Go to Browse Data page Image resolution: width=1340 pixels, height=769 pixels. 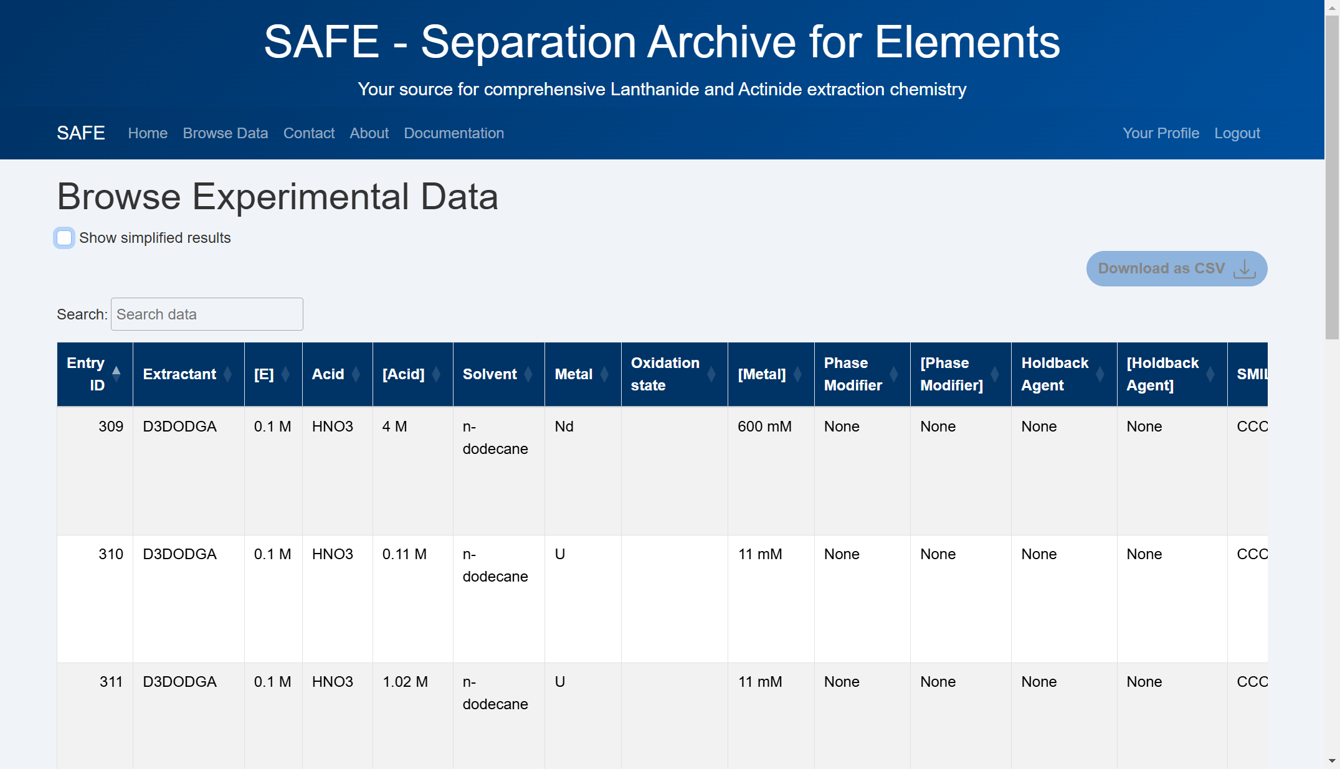pos(226,133)
